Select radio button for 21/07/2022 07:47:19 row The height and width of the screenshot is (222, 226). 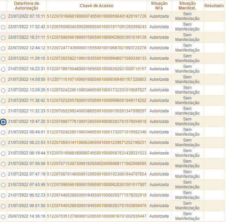click(x=3, y=174)
